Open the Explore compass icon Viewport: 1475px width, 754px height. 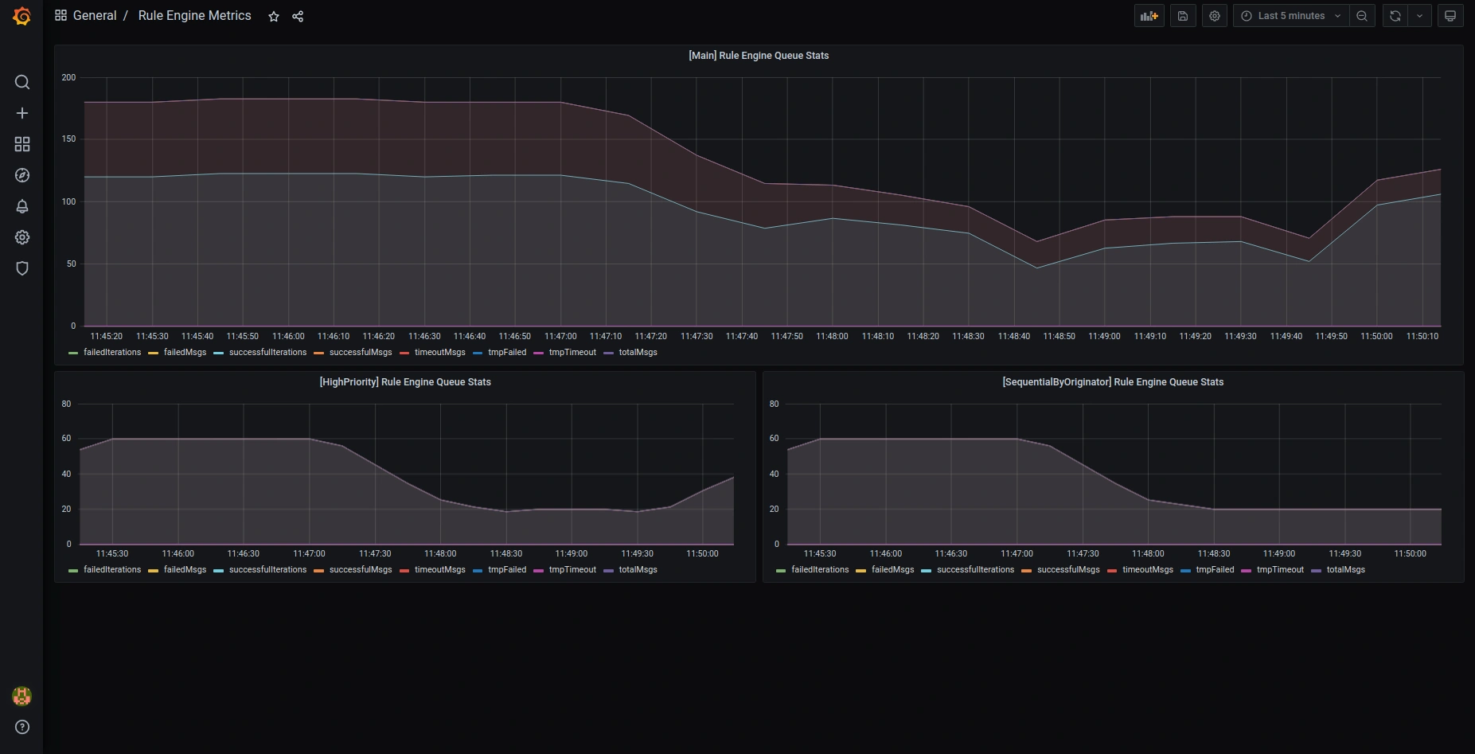tap(22, 175)
